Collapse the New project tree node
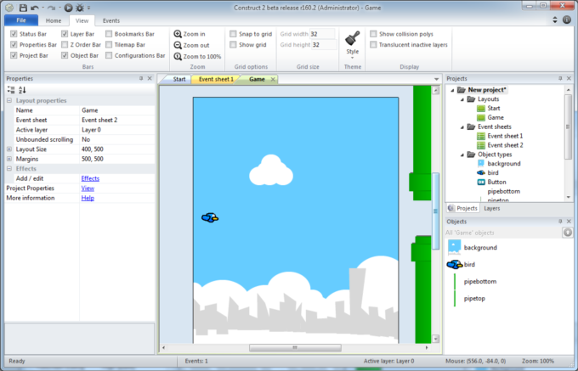Screen dimensions: 578x371 (x=452, y=90)
